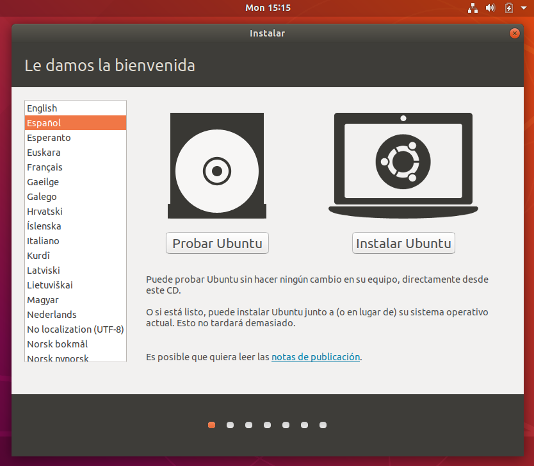Screen dimensions: 534x466
Task: Pick Gaeilge from the list
Action: pyautogui.click(x=76, y=181)
